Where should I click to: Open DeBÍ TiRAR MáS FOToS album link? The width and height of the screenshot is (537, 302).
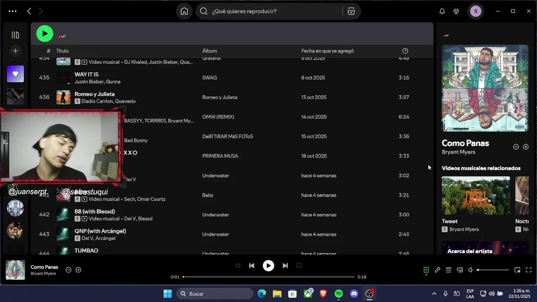227,136
